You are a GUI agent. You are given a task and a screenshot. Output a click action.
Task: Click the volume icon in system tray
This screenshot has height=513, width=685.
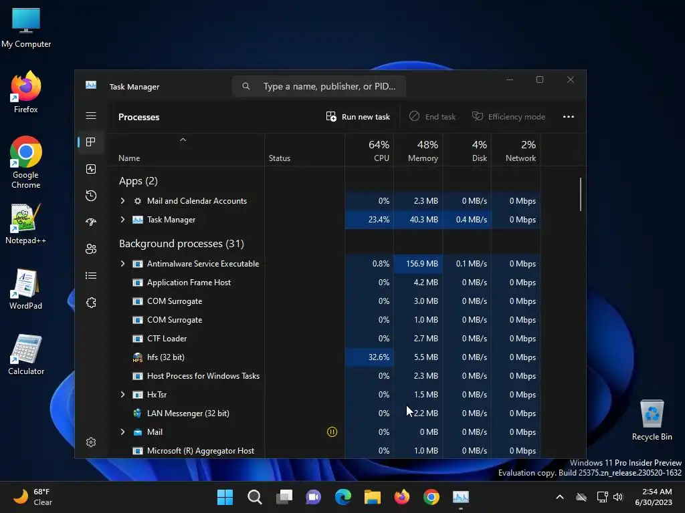click(x=617, y=497)
